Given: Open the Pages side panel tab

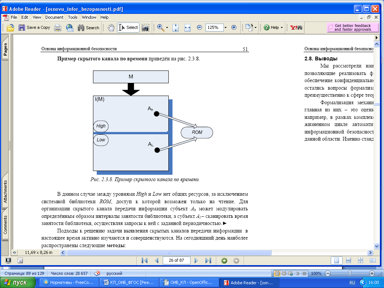Looking at the screenshot, I should (x=5, y=49).
